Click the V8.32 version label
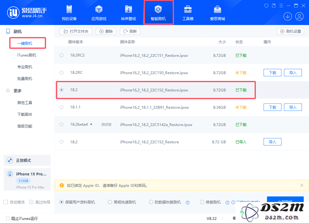Screen dimensions: 309x223 211,218
